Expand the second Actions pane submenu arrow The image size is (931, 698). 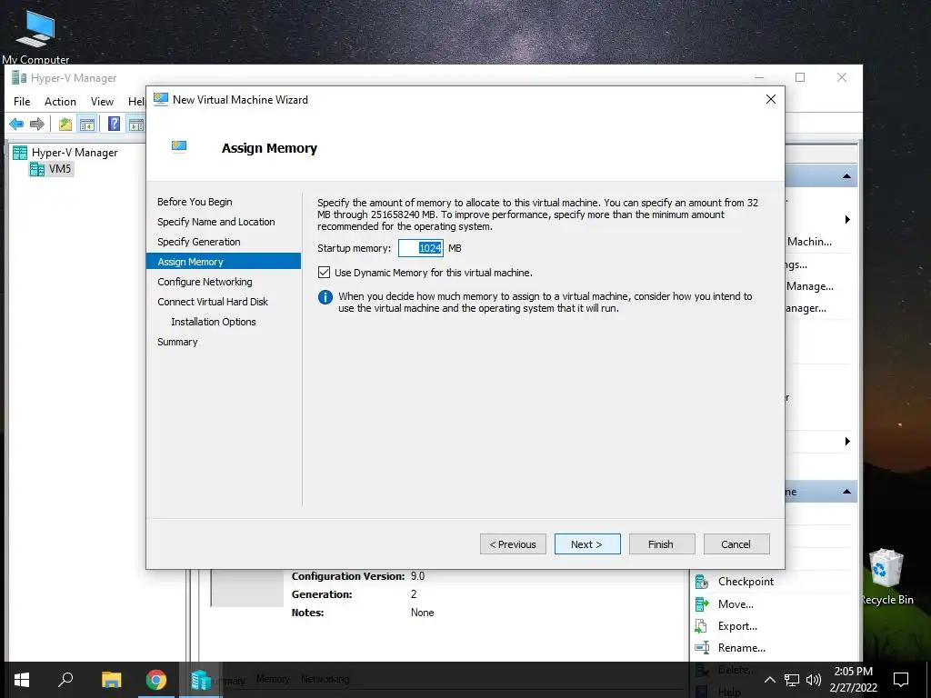[847, 441]
